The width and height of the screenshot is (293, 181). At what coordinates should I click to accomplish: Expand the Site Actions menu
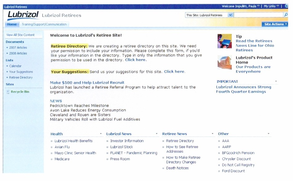275,24
